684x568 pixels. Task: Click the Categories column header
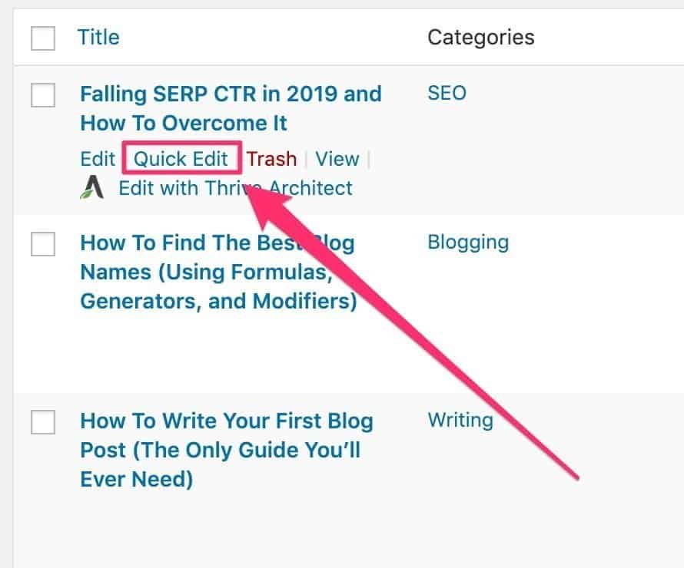pos(480,37)
